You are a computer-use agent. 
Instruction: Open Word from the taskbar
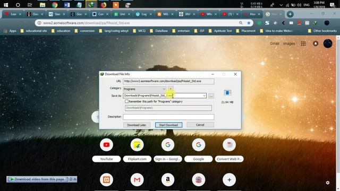tap(67, 5)
